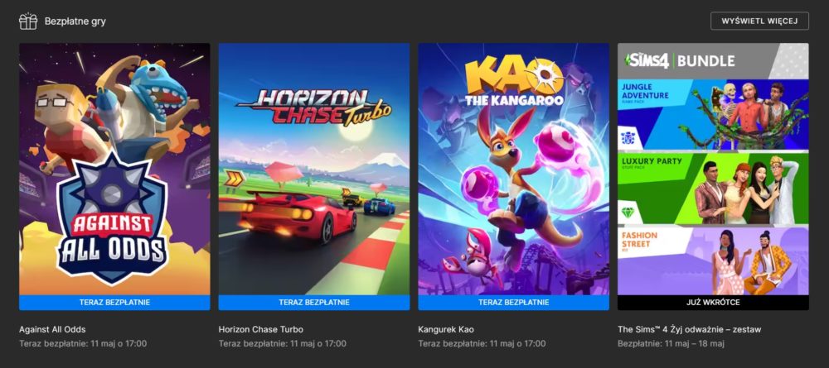This screenshot has height=368, width=829.
Task: Click TERAZ BEZPŁATNIE bar under Kao the Kangaroo
Action: [513, 303]
